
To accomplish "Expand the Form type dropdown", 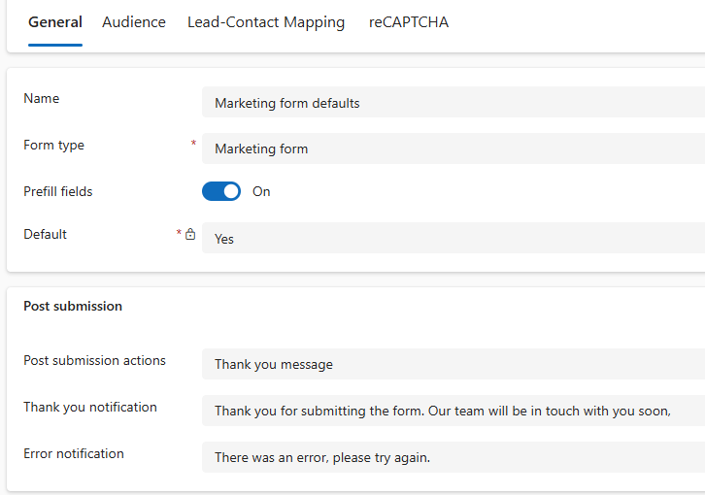I will tap(453, 149).
